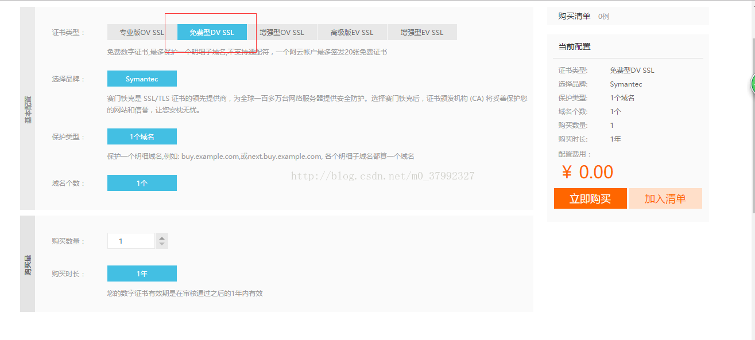The image size is (755, 340).
Task: Open the 购买清单 shopping list header
Action: [574, 16]
